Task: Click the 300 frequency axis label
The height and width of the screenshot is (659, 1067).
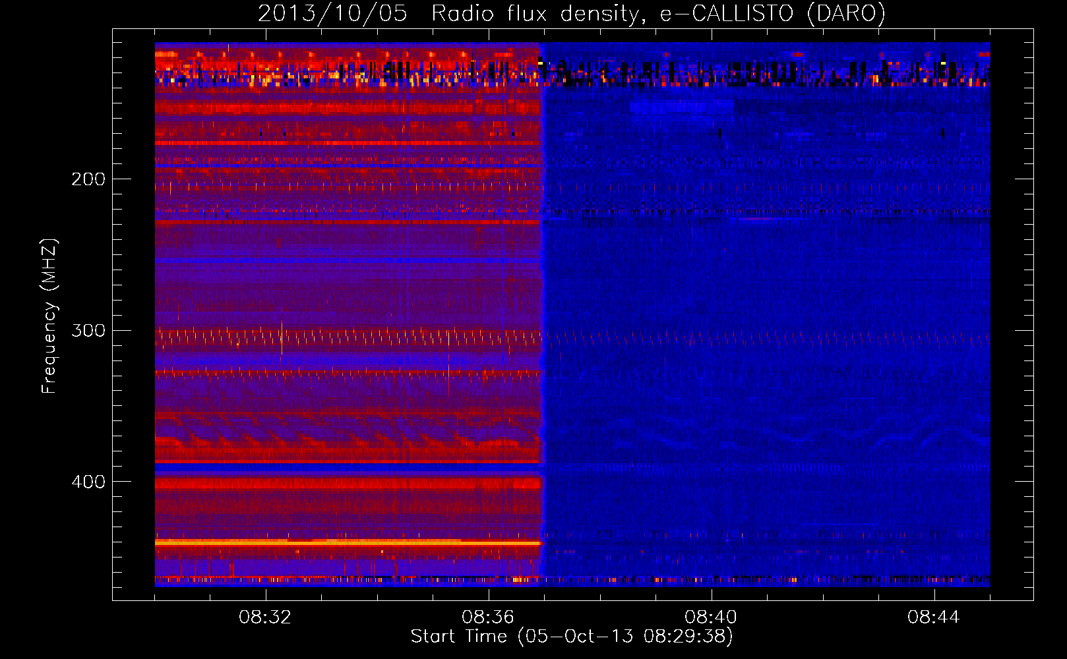Action: (x=88, y=330)
